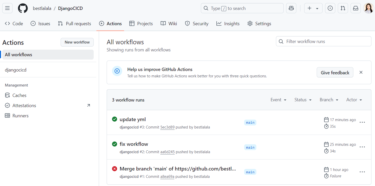Open the Merge branch 'main' workflow run
Image resolution: width=375 pixels, height=186 pixels.
(178, 169)
